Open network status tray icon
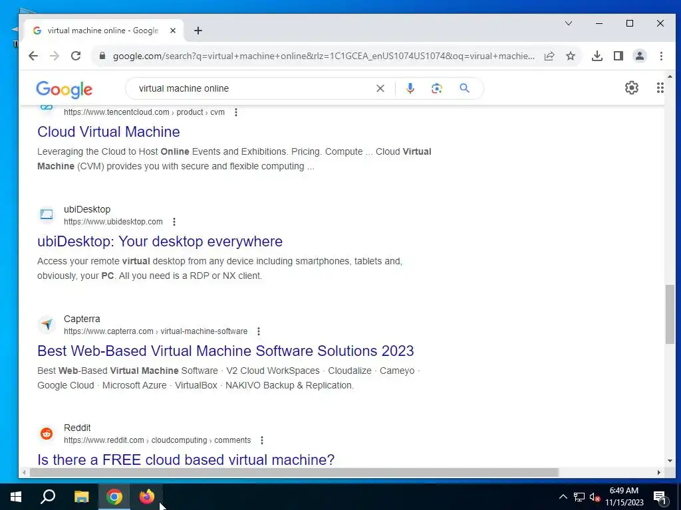The height and width of the screenshot is (510, 681). coord(579,497)
